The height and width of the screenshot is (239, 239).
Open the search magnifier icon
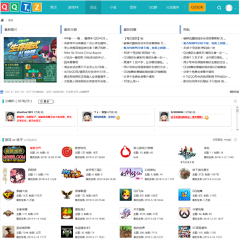[x=219, y=8]
